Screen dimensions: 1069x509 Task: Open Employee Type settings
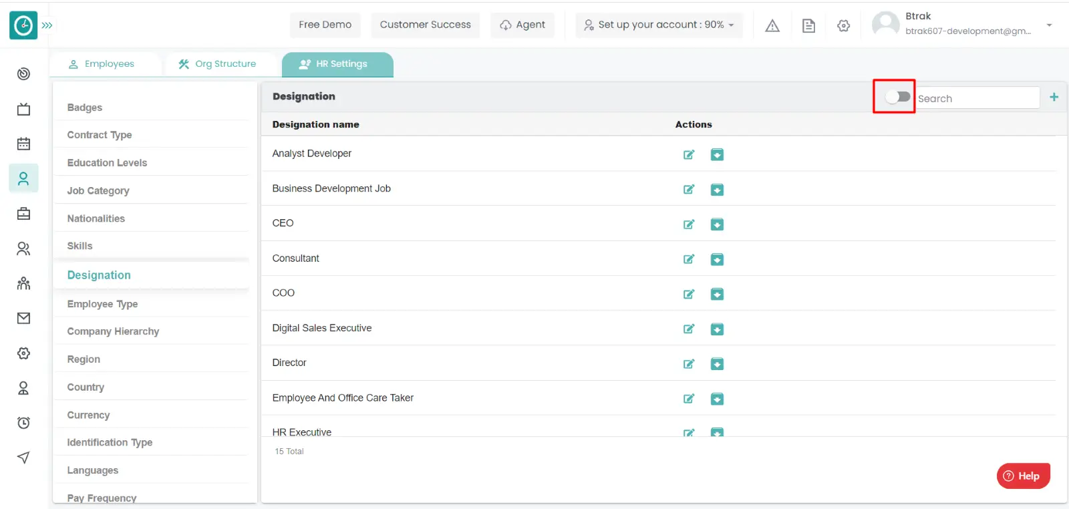coord(102,304)
